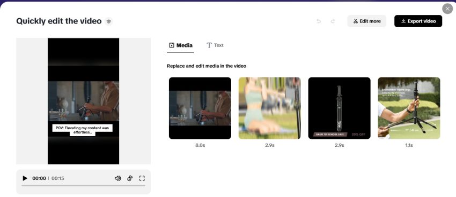Export the video
The image size is (456, 197).
(418, 21)
